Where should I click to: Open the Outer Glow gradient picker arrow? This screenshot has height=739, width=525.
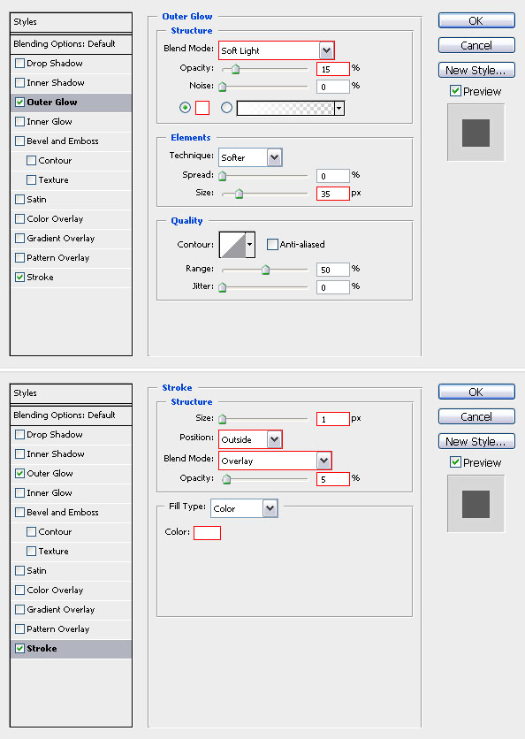pyautogui.click(x=339, y=109)
